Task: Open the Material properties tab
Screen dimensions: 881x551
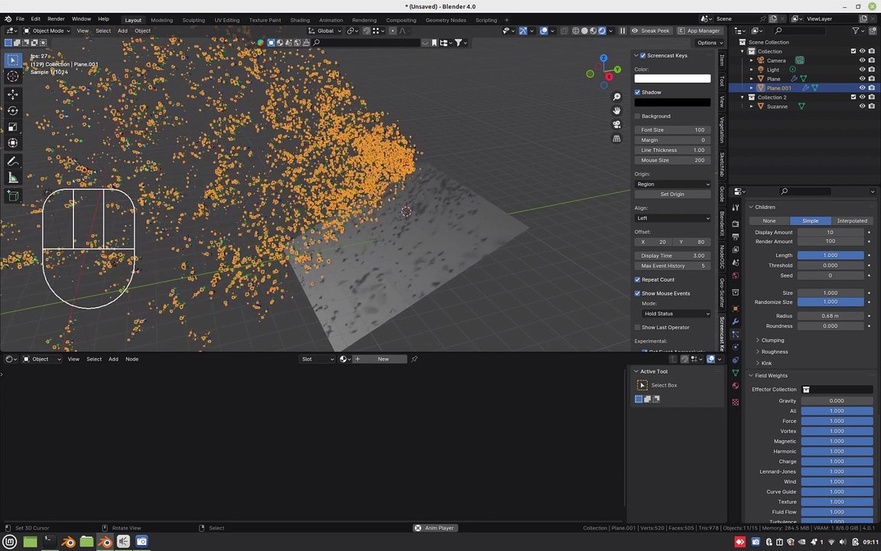Action: pos(736,386)
